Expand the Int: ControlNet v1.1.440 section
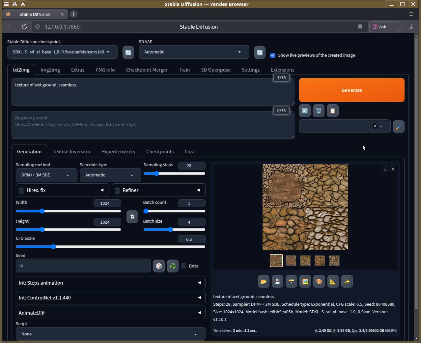This screenshot has width=421, height=343. click(x=110, y=298)
